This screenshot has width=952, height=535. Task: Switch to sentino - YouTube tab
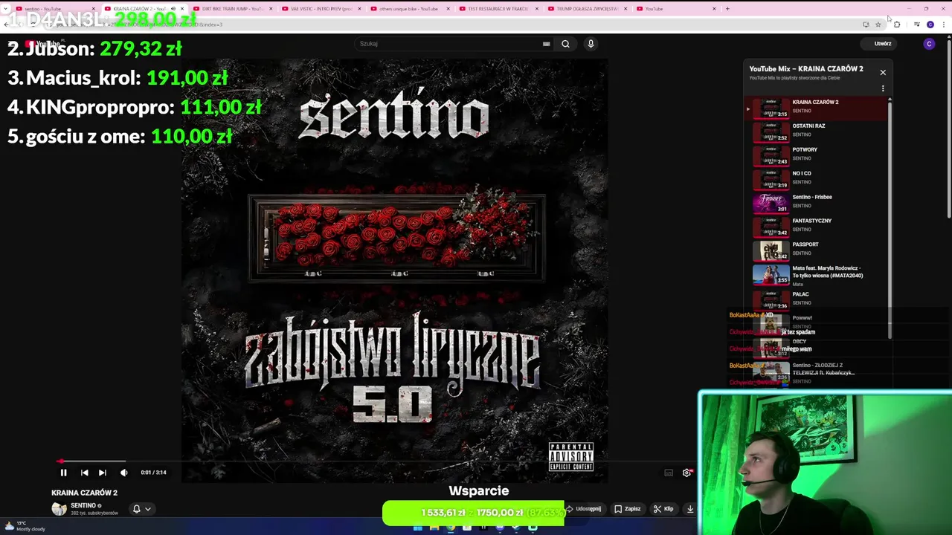pos(54,9)
